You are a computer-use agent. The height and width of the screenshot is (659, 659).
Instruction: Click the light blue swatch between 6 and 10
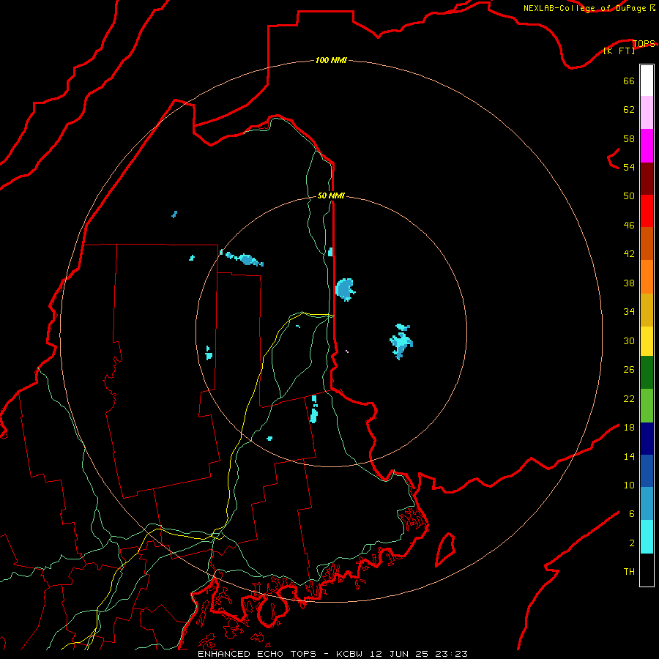[647, 504]
